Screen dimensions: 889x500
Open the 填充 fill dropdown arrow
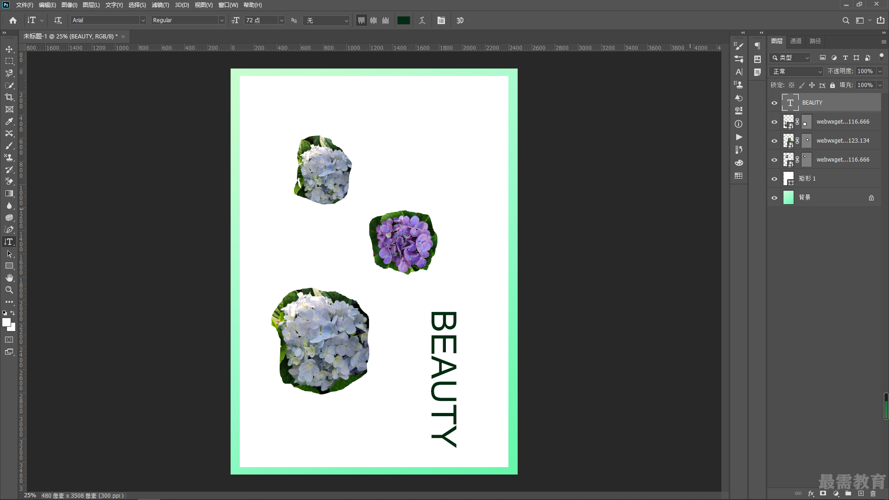click(x=880, y=85)
